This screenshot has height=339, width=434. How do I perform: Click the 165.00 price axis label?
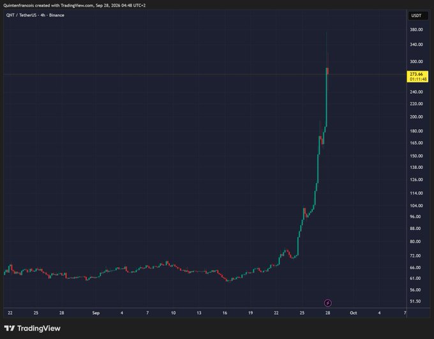416,143
